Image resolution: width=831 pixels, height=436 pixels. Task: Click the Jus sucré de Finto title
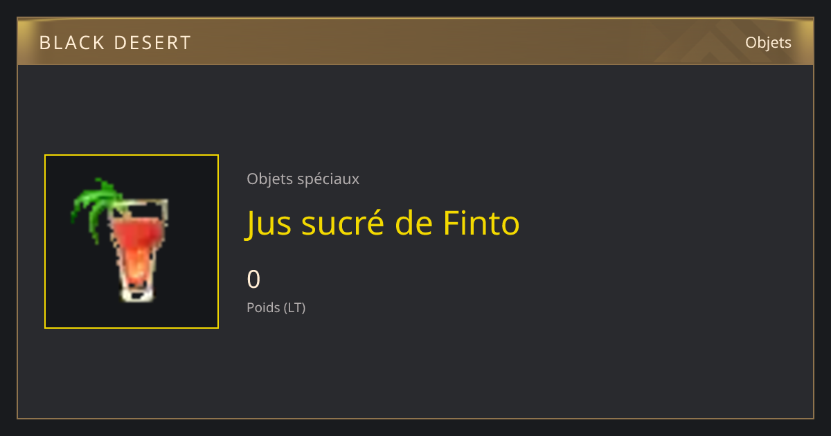point(383,224)
